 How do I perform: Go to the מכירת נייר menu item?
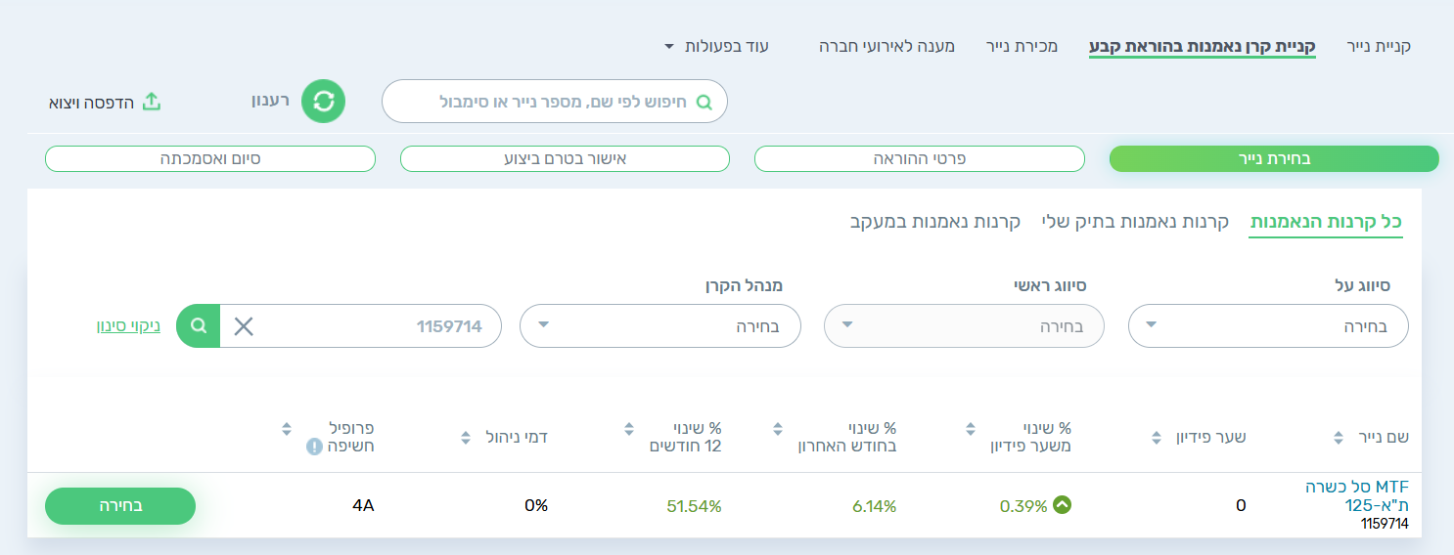[x=1022, y=46]
